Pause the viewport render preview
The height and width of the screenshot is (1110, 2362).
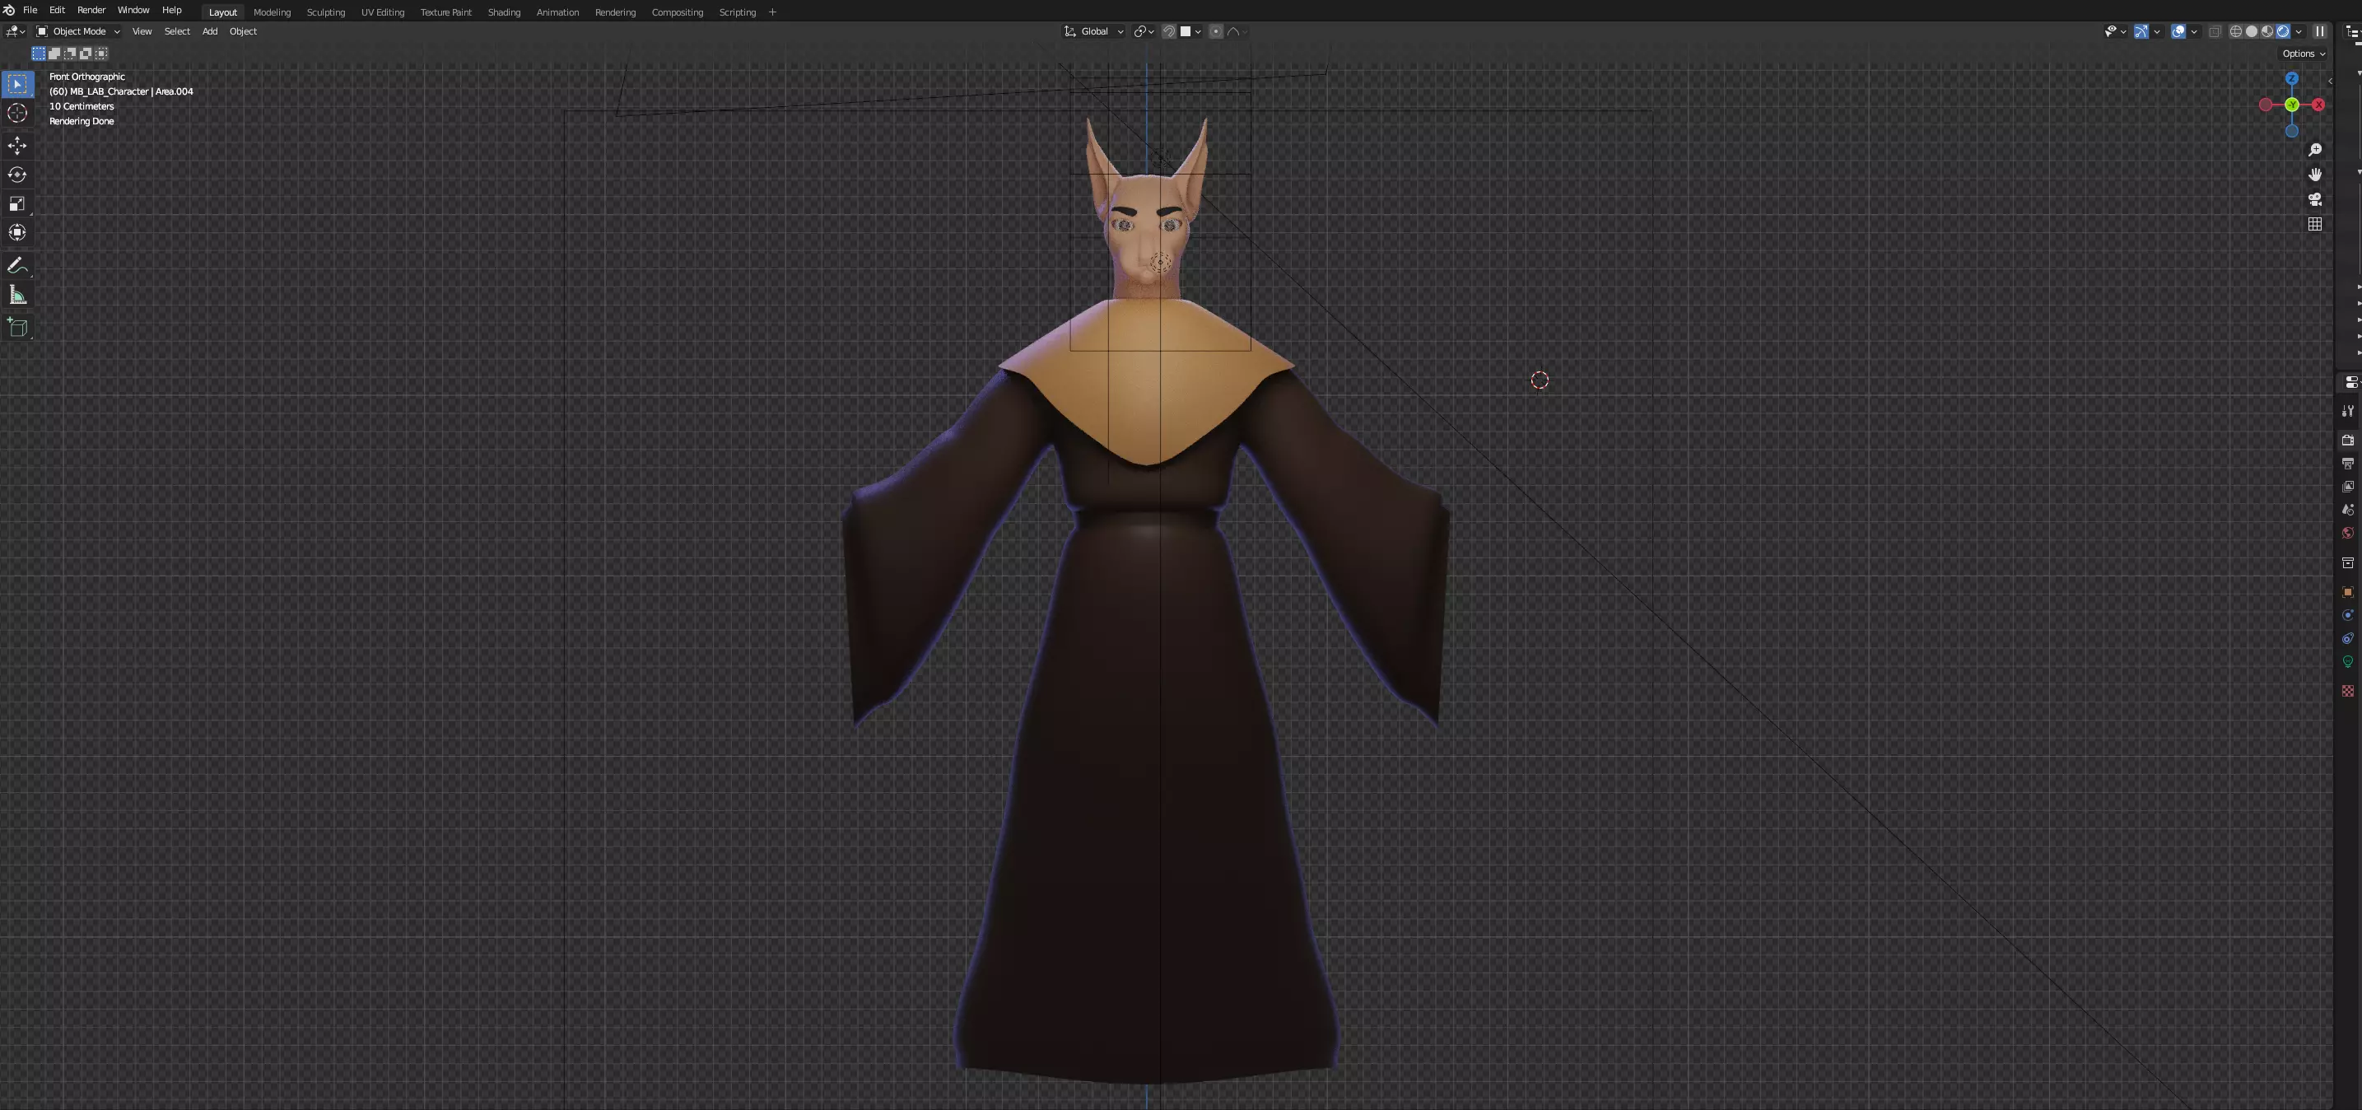[x=2320, y=31]
